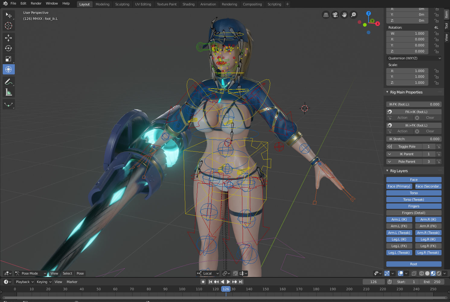Play the animation forward
Image resolution: width=450 pixels, height=302 pixels.
[x=228, y=282]
